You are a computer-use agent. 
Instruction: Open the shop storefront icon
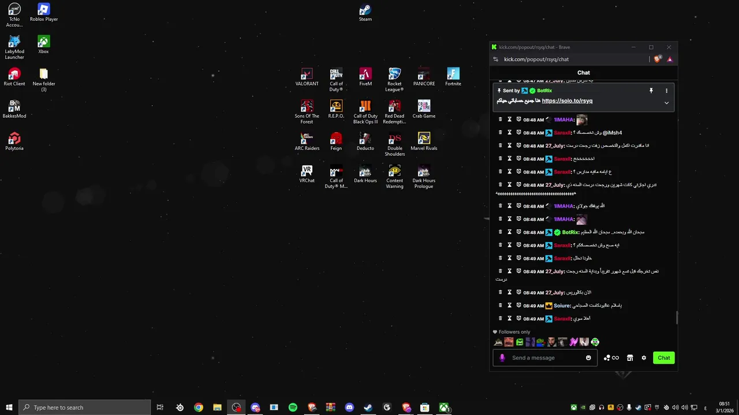(x=630, y=358)
